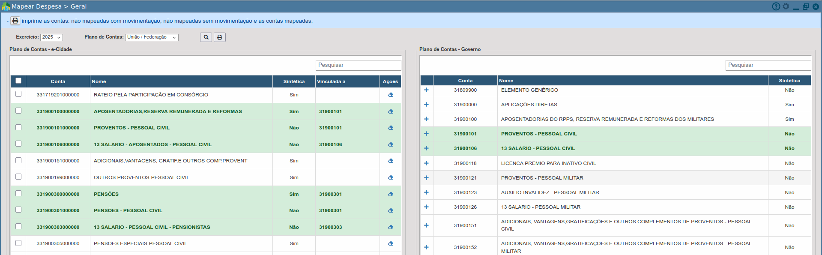
Task: Click eraser icon for RATEIO PELA PARTICIPAÇÃO row
Action: (x=390, y=95)
